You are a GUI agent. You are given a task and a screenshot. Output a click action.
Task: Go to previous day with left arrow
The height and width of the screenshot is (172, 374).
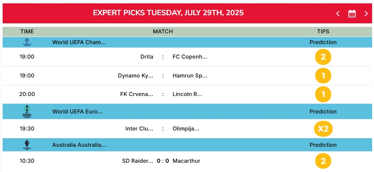tap(338, 14)
